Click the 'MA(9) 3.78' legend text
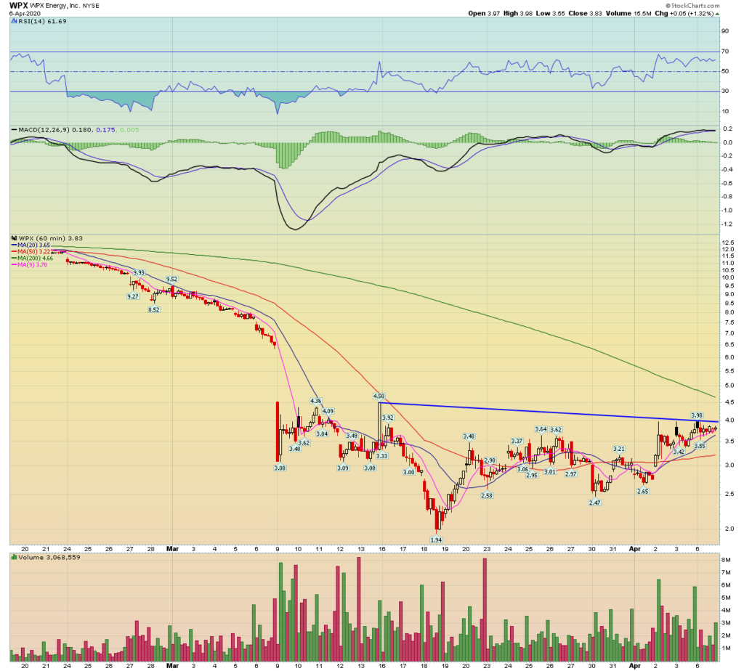This screenshot has width=744, height=671. pyautogui.click(x=32, y=264)
